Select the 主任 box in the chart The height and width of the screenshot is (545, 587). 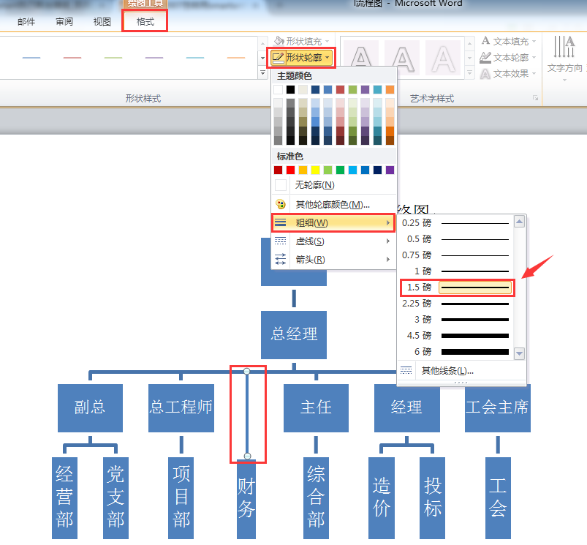click(x=316, y=408)
